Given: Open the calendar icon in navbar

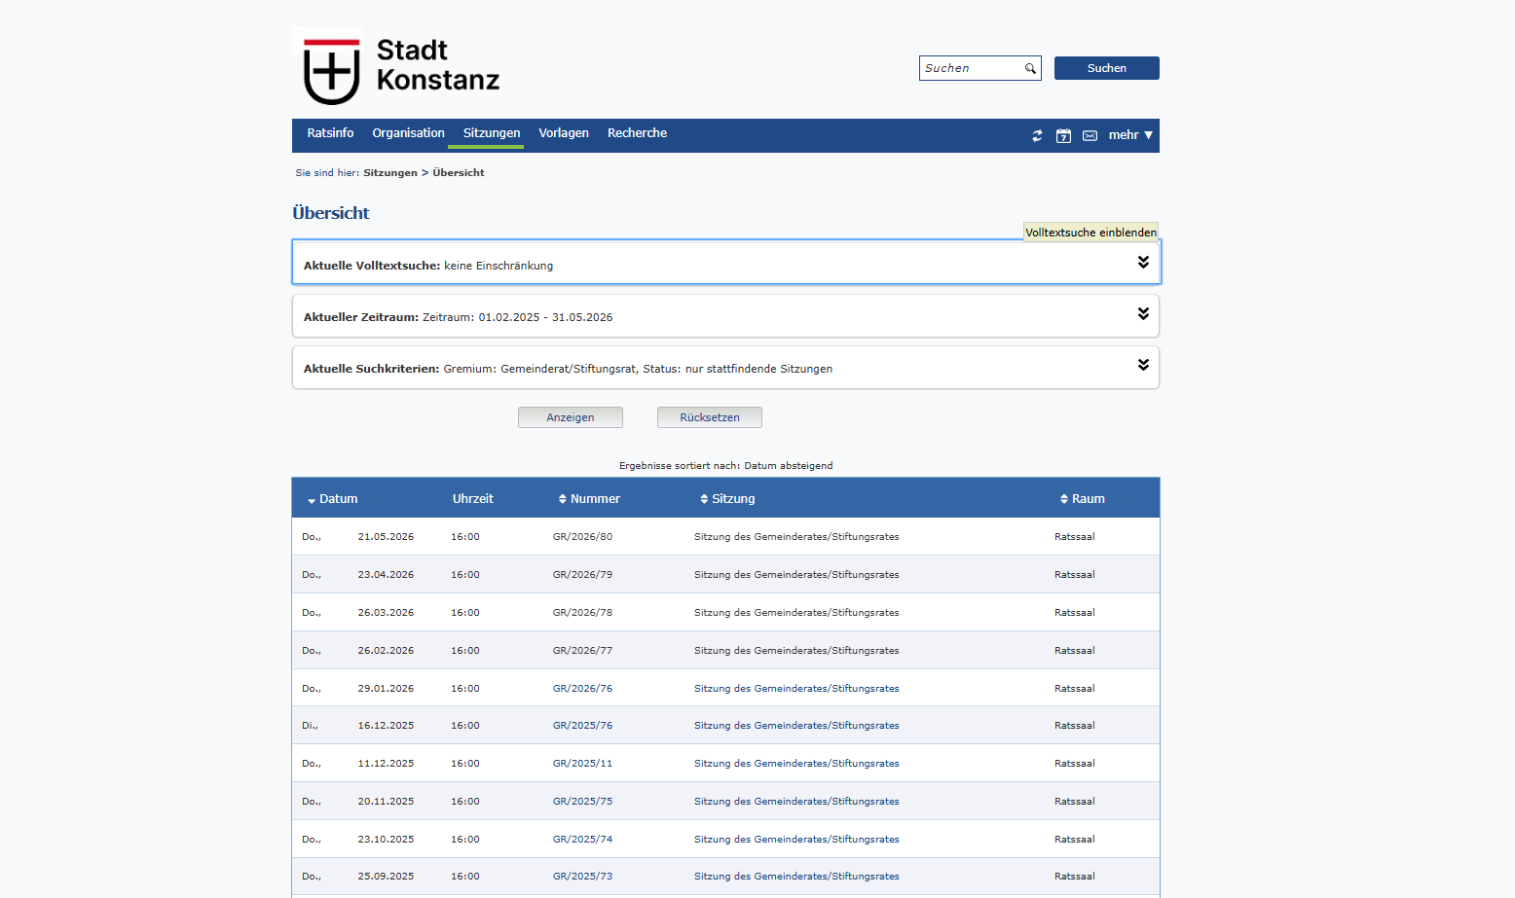Looking at the screenshot, I should tap(1063, 136).
